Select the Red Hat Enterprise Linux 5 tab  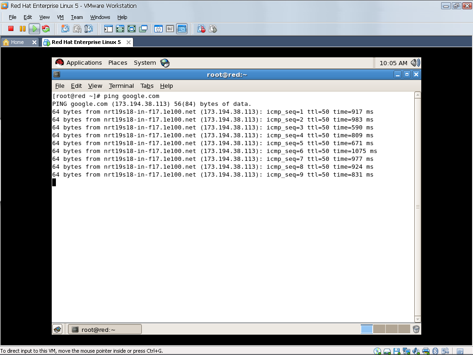(x=86, y=42)
